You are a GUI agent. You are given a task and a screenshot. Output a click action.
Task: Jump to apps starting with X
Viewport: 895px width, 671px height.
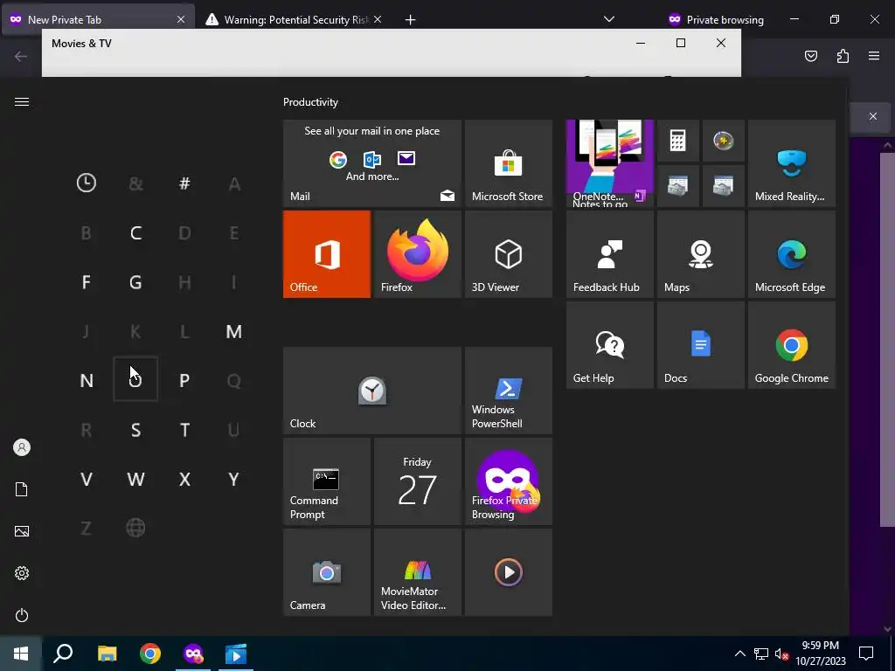pyautogui.click(x=184, y=480)
